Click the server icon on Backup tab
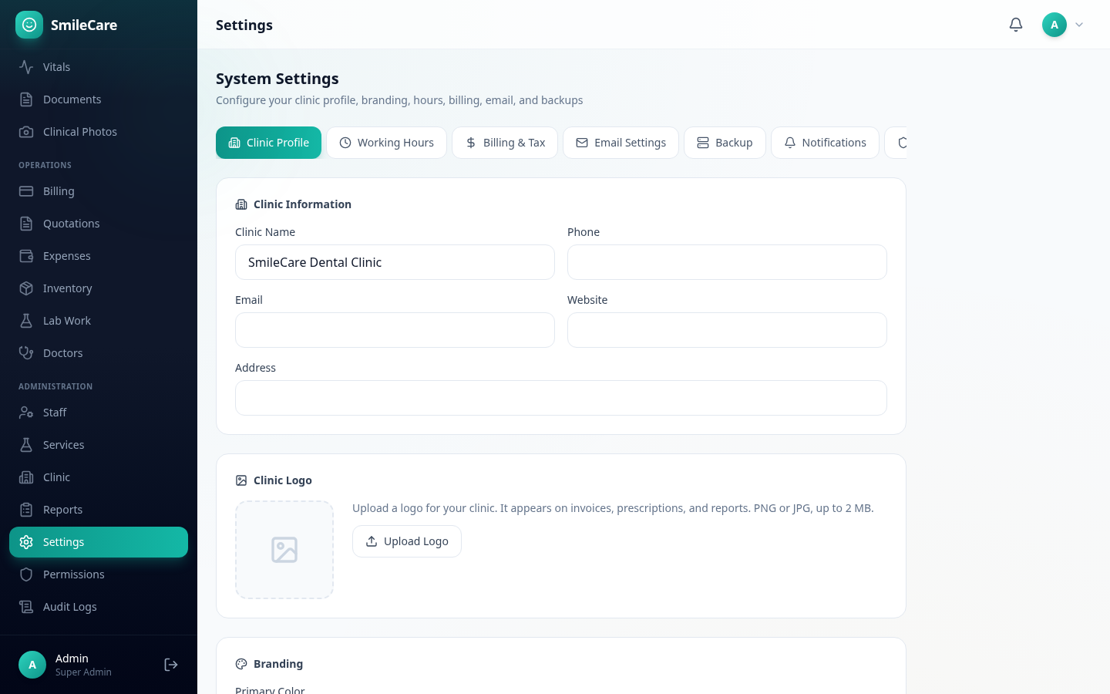 703,143
